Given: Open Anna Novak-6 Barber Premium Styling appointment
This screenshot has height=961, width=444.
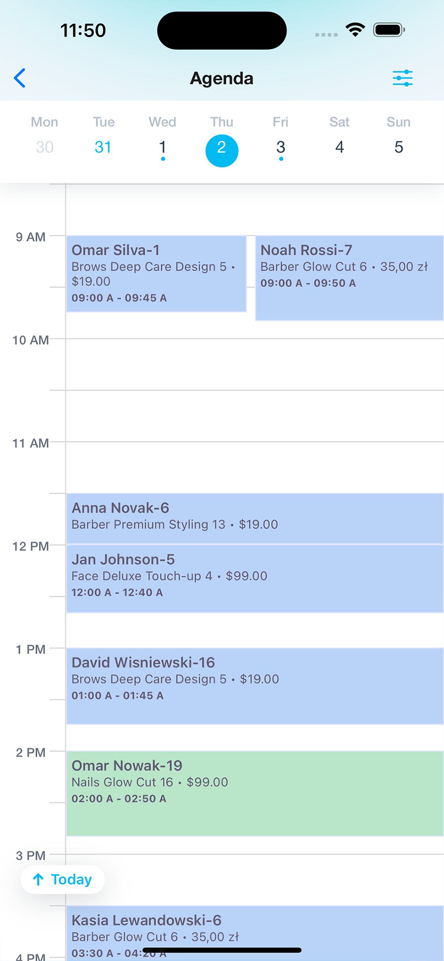Looking at the screenshot, I should pyautogui.click(x=255, y=518).
